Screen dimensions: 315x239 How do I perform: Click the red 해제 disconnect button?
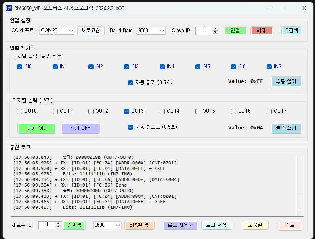point(262,31)
